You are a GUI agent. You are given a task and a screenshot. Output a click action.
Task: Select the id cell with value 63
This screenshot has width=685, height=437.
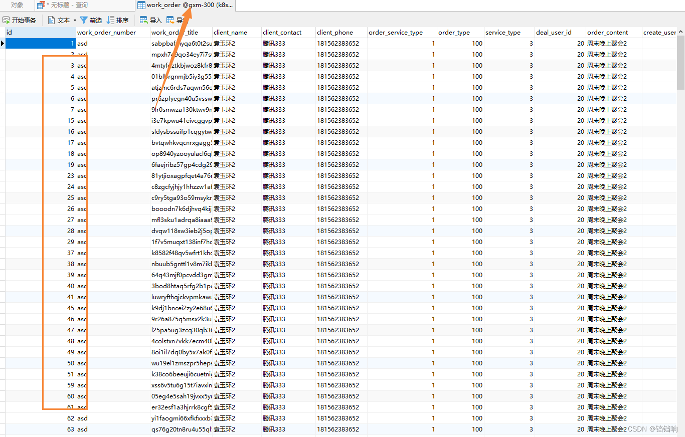[40, 429]
